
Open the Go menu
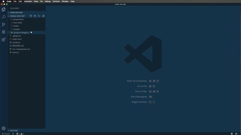[x=41, y=1]
